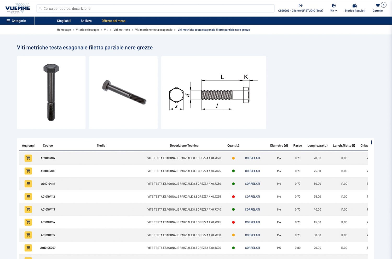Screen dimensions: 392x259
Task: Select Offerte del mese tab
Action: pos(113,21)
